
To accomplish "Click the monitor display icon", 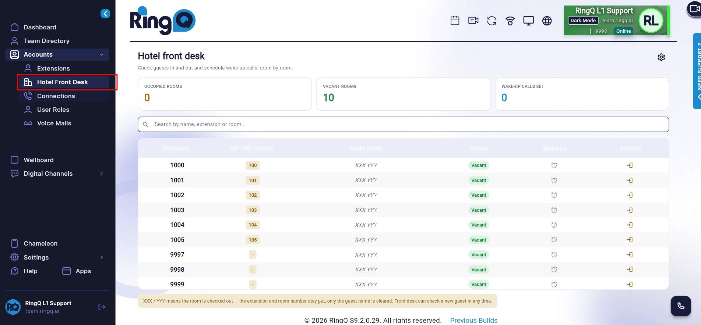I will [529, 21].
